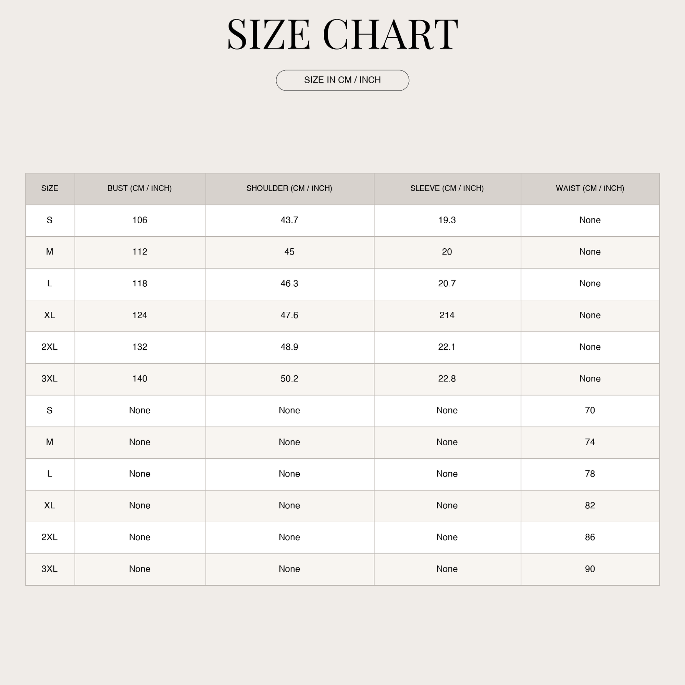Click the SIZE IN CM / INCH pill button
685x685 pixels.
pos(342,80)
